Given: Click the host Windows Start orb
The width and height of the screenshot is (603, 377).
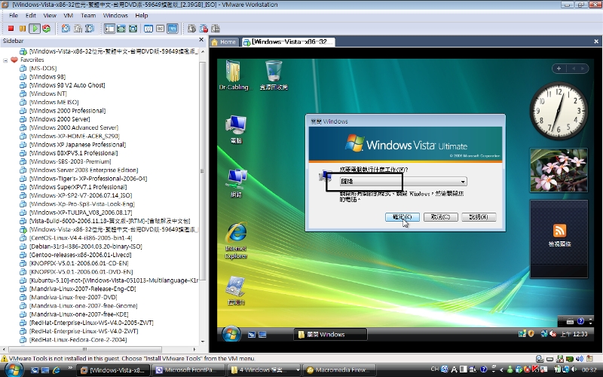Looking at the screenshot, I should tap(14, 369).
